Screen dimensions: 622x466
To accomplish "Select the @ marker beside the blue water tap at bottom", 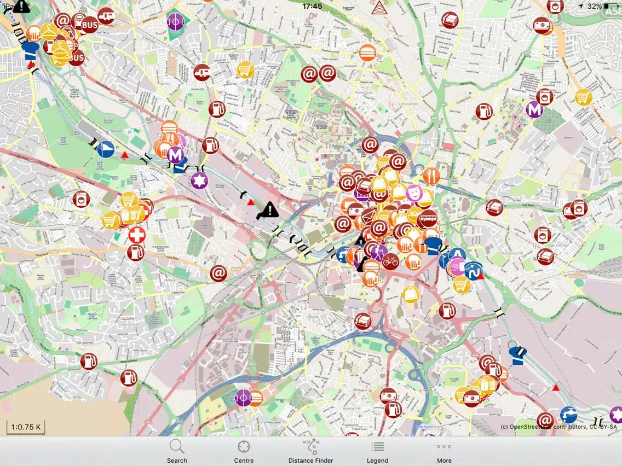I will (x=545, y=421).
